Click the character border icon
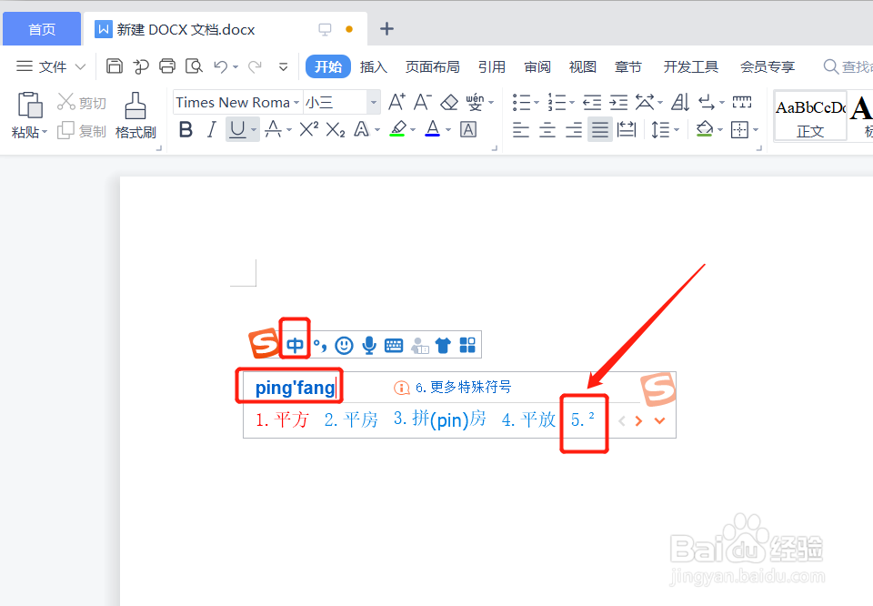873x606 pixels. click(x=468, y=130)
